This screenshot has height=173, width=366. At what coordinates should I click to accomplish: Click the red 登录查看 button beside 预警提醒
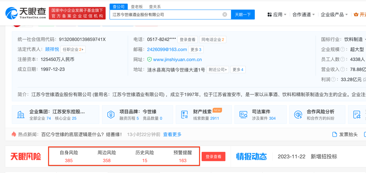pos(213,157)
